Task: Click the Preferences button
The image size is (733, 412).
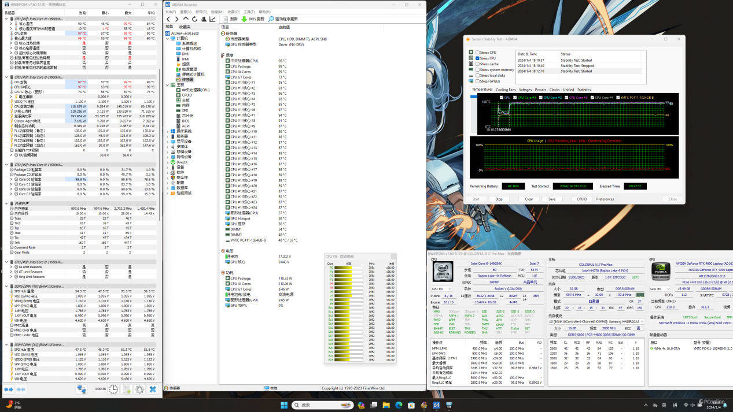Action: tap(605, 199)
